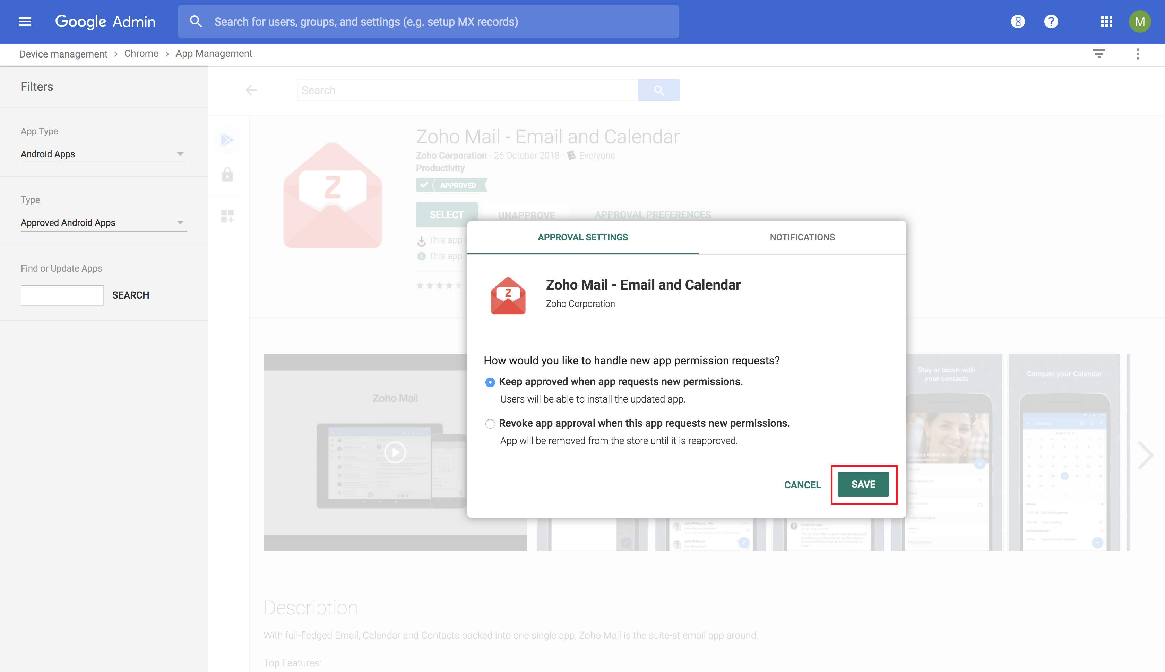This screenshot has width=1165, height=672.
Task: Select Keep approved when app requests permissions
Action: pyautogui.click(x=490, y=382)
